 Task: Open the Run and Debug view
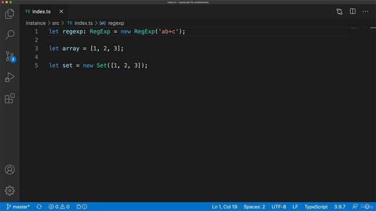click(x=9, y=77)
